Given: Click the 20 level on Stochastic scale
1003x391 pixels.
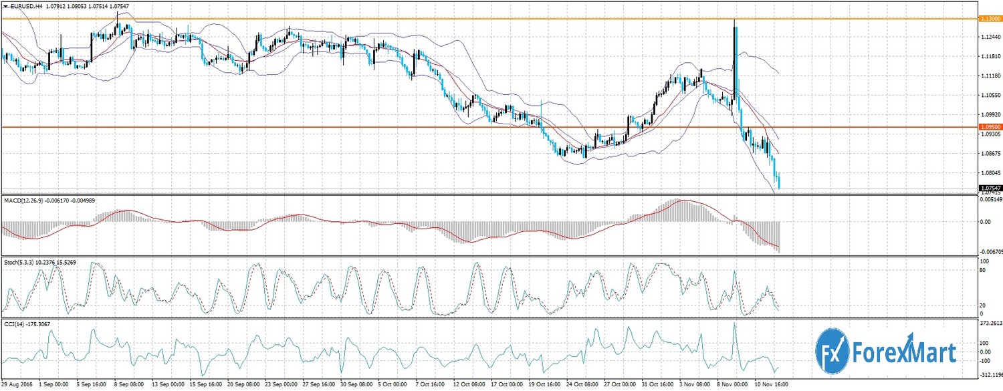Looking at the screenshot, I should tap(982, 305).
